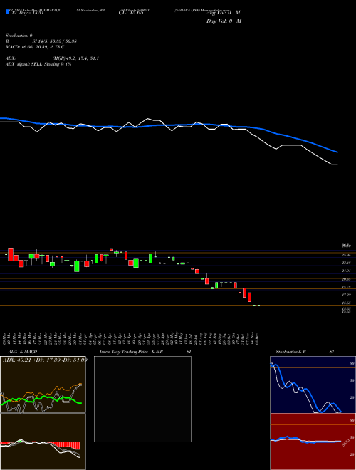Click the 17.22 price axis label
Image resolution: width=356 pixels, height=470 pixels.
347,295
